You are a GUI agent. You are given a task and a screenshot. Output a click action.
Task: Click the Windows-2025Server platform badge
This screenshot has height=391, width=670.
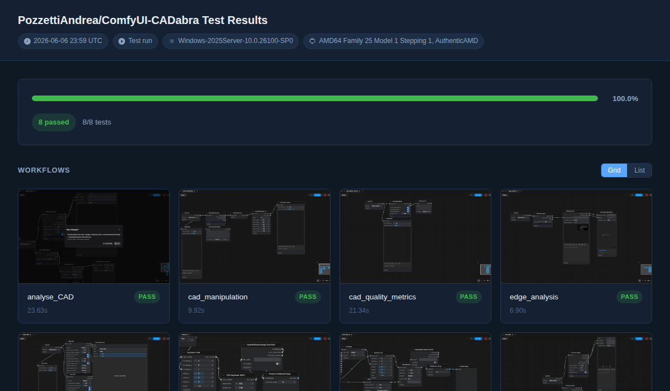[x=231, y=41]
